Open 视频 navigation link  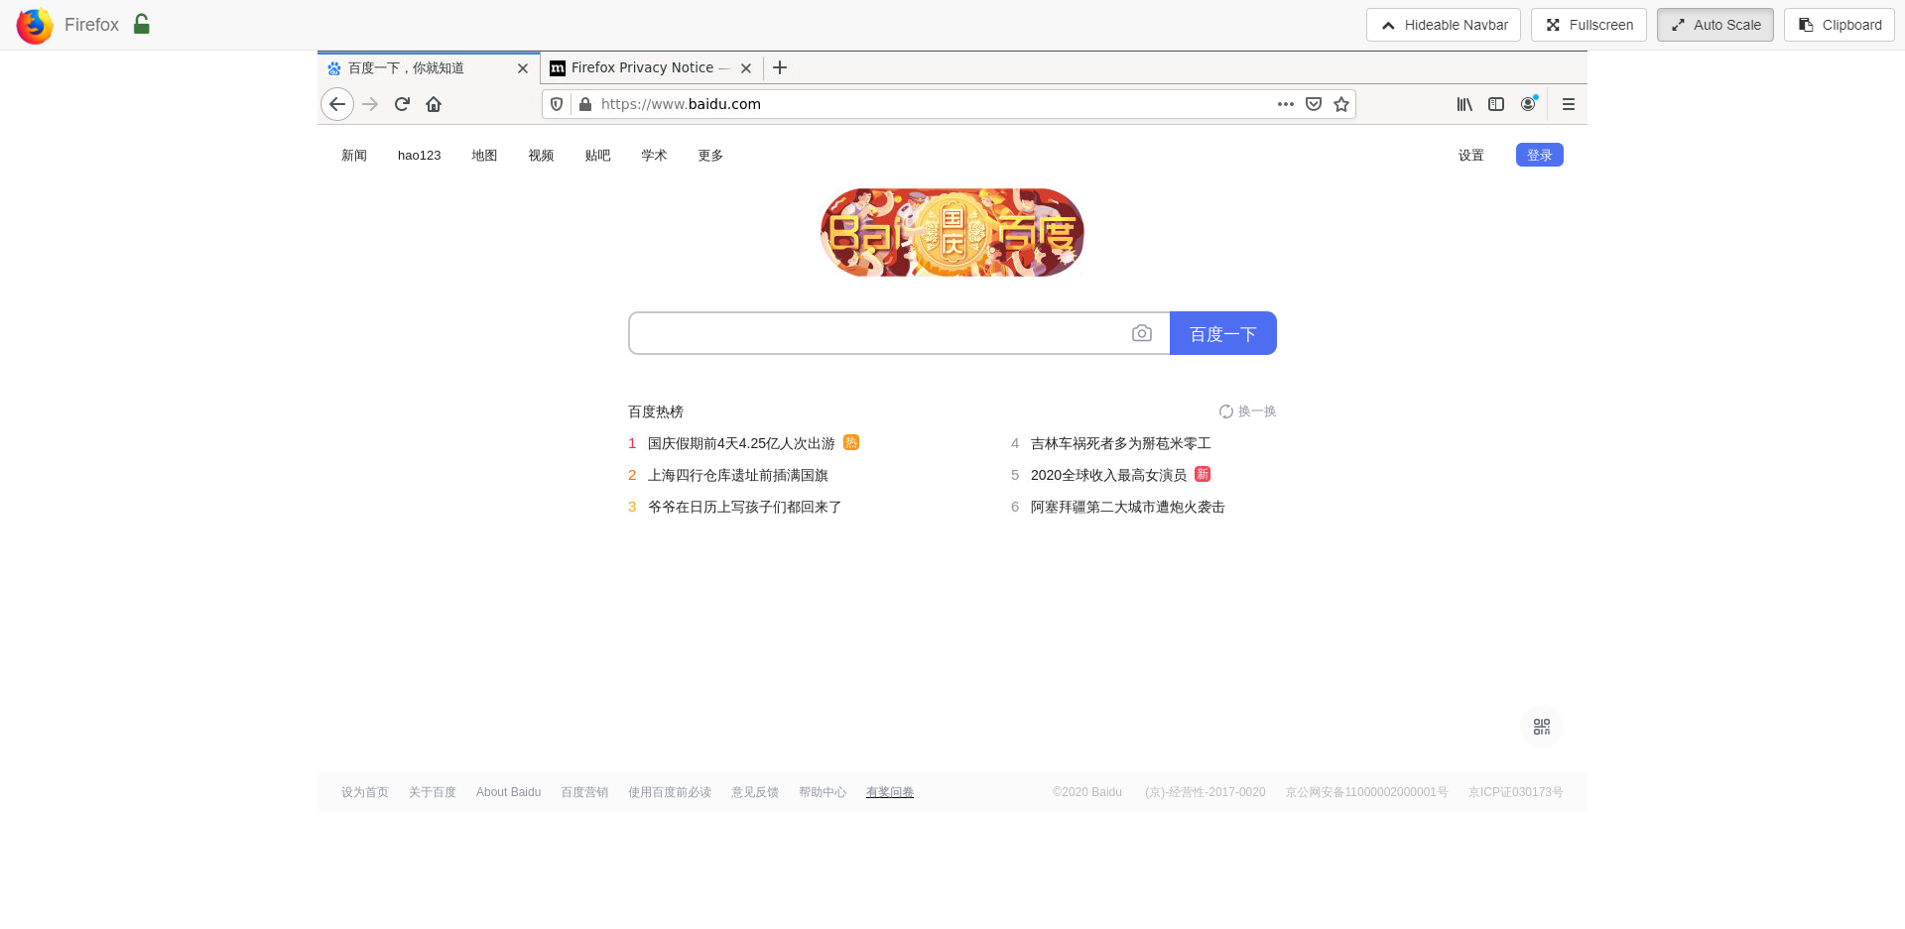tap(541, 156)
